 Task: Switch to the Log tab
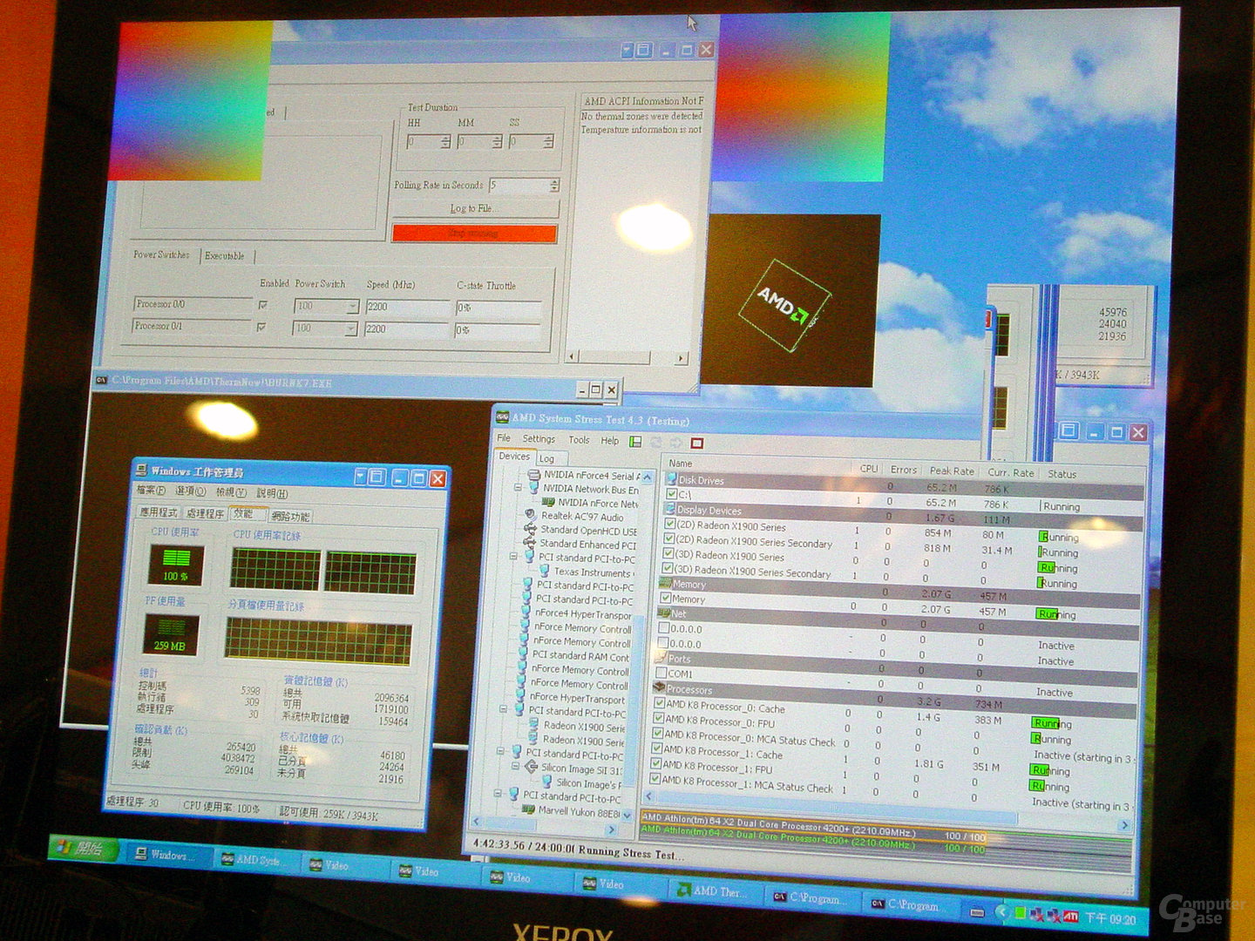pyautogui.click(x=546, y=458)
